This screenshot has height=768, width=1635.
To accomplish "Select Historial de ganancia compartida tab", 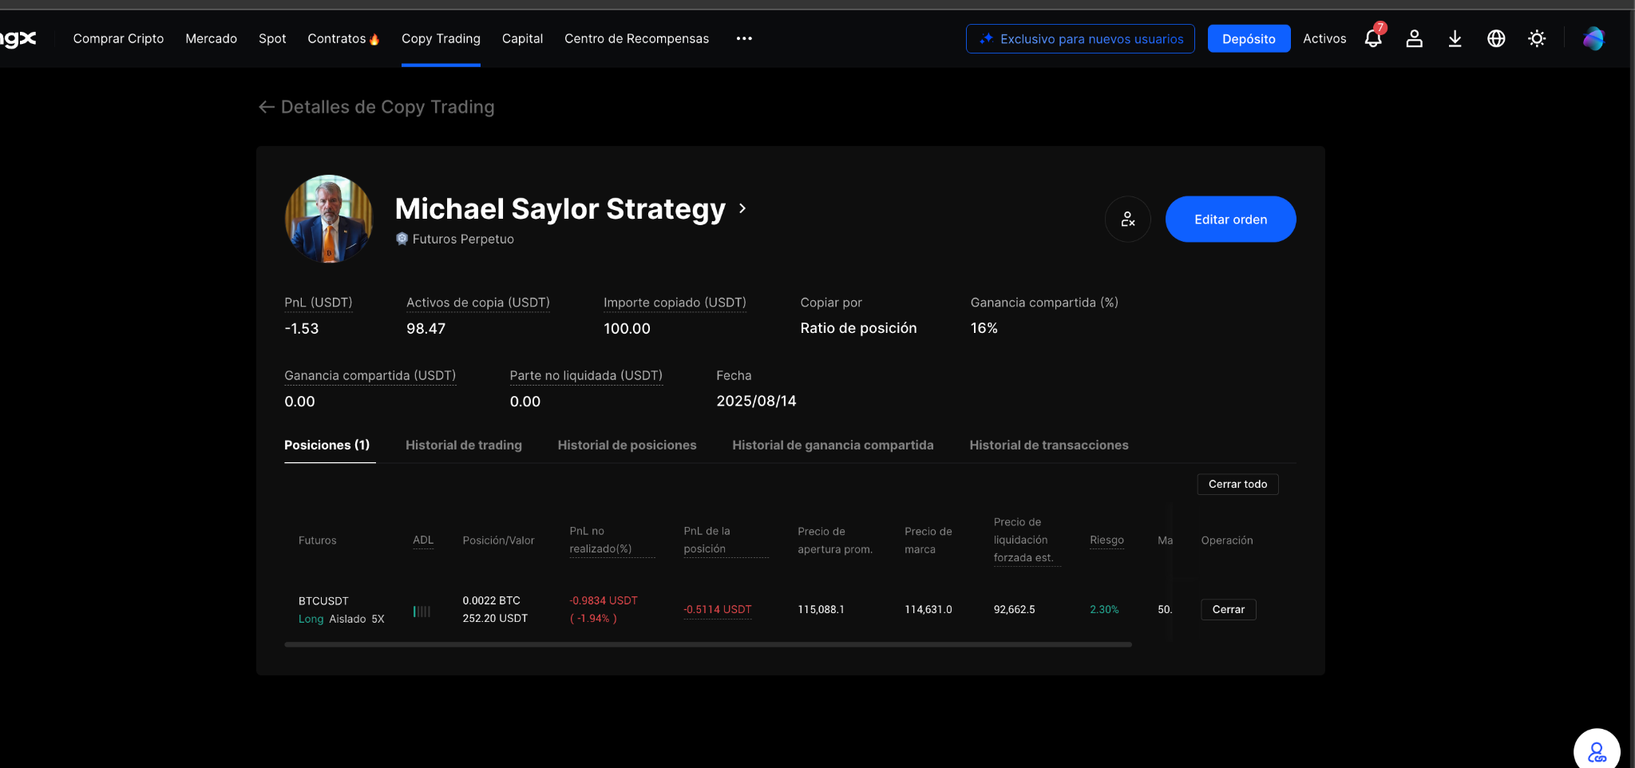I will pyautogui.click(x=833, y=445).
